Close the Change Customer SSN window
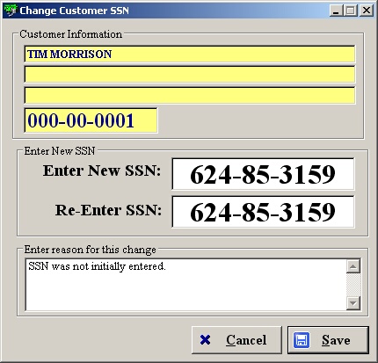The image size is (378, 363). pos(367,11)
